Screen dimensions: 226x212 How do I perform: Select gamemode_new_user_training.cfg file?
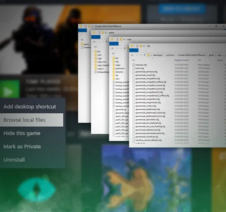click(x=149, y=126)
